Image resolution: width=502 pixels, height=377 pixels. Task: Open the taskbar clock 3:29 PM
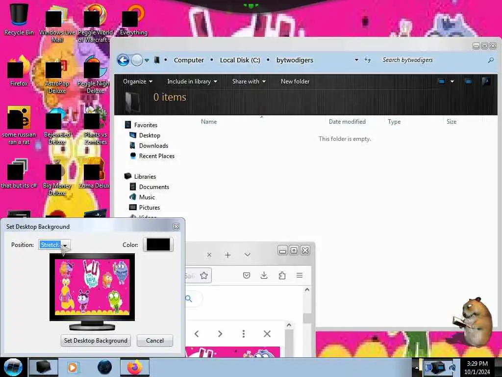tap(477, 368)
